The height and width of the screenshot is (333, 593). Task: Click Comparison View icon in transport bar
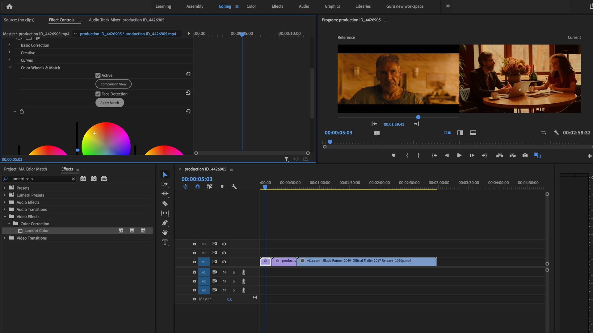(x=537, y=155)
